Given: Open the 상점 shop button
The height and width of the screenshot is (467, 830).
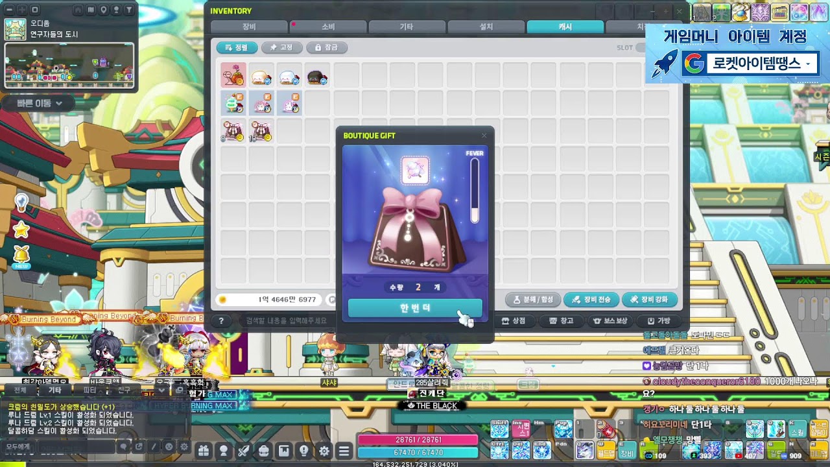Looking at the screenshot, I should coord(514,320).
